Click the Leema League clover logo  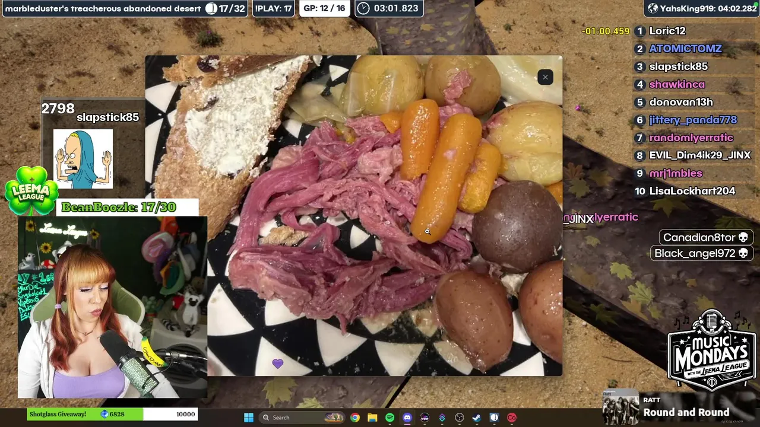point(31,190)
